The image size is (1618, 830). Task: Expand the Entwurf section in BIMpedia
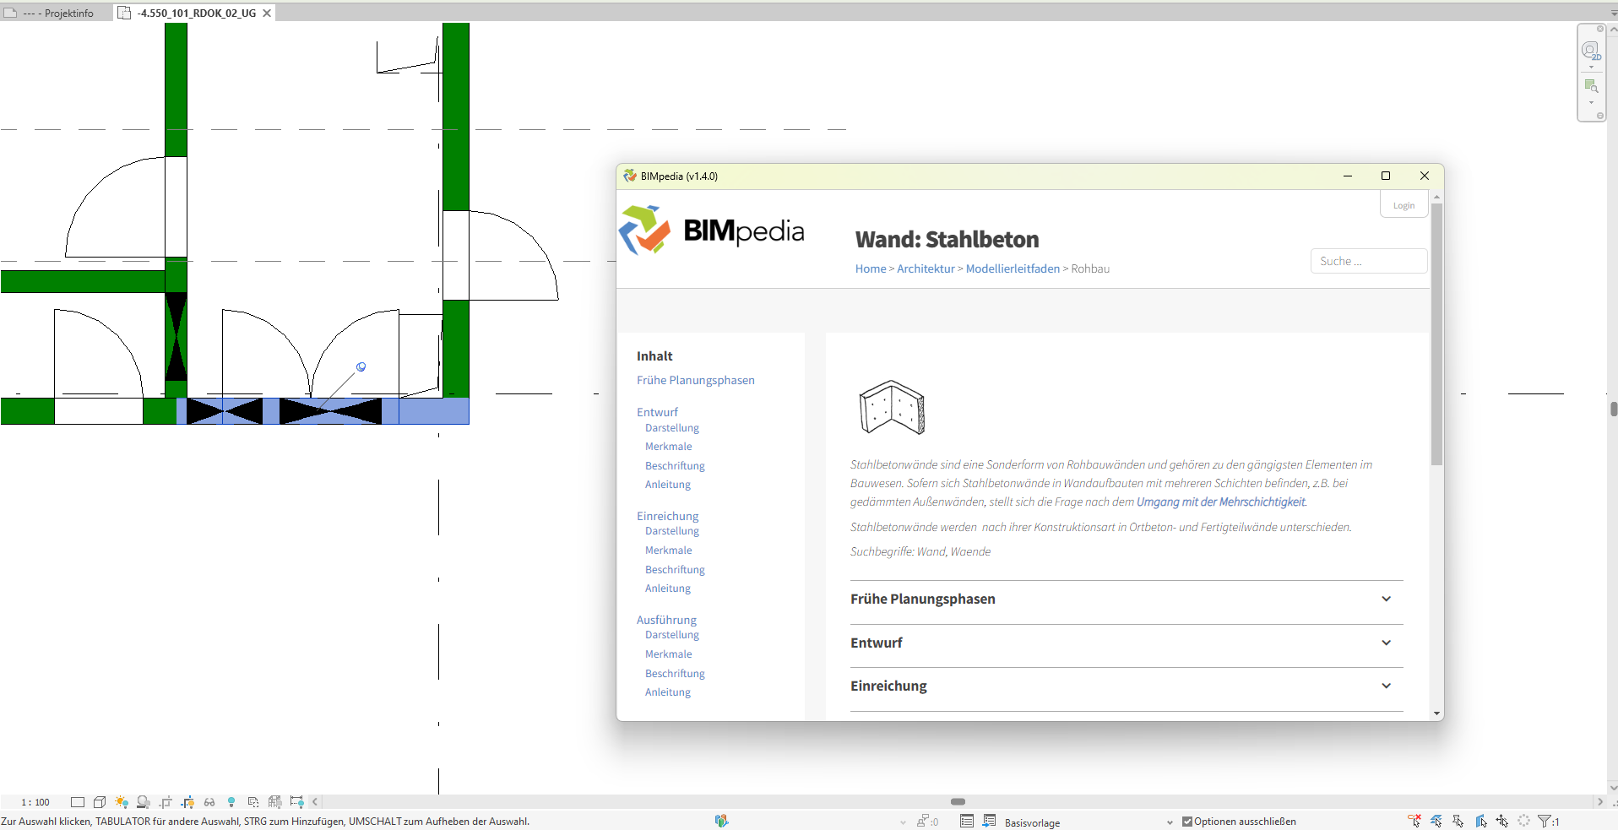point(1386,643)
